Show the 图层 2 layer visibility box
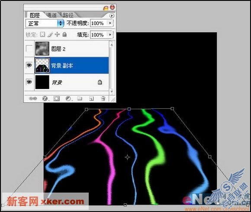251x212 pixels. click(x=29, y=49)
